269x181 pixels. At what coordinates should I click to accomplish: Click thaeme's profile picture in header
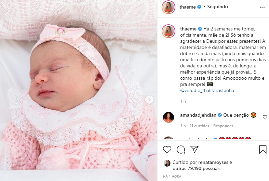click(x=168, y=7)
